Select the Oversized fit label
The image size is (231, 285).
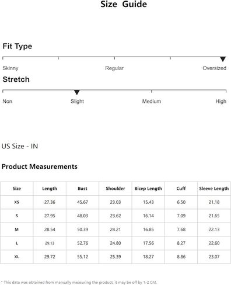click(215, 68)
